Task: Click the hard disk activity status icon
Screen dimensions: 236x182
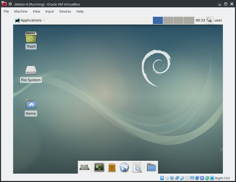Action: [162, 178]
